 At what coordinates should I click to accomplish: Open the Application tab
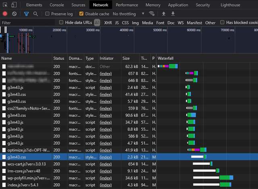[x=178, y=5]
